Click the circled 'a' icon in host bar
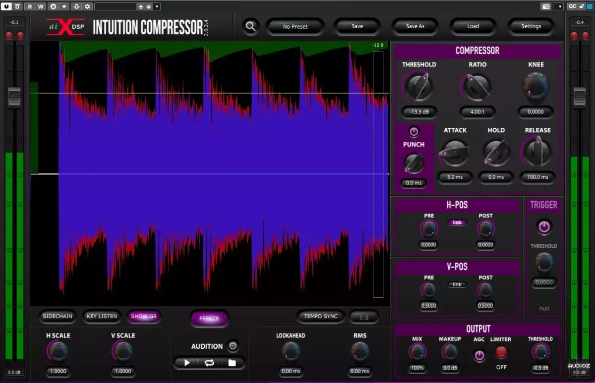This screenshot has width=595, height=383. point(53,6)
